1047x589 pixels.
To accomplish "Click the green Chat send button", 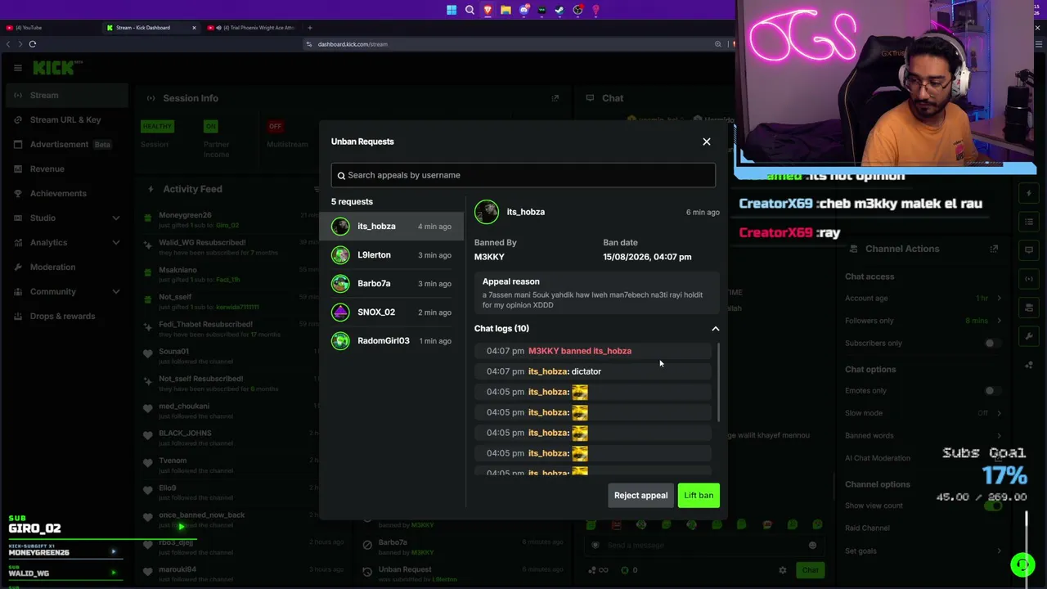I will 810,570.
